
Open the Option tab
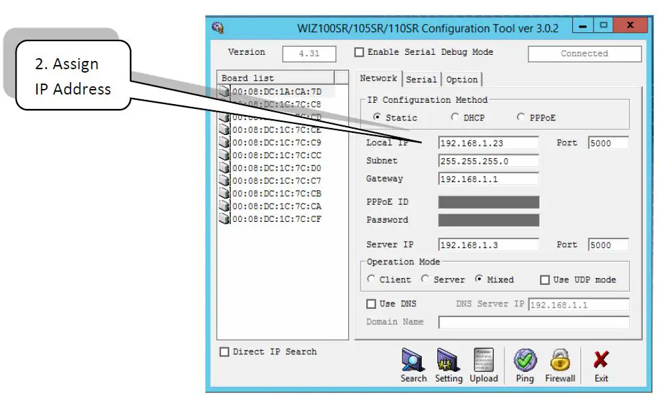click(461, 79)
